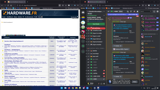
Task: Open Discord help question mark icon
Action: [157, 11]
